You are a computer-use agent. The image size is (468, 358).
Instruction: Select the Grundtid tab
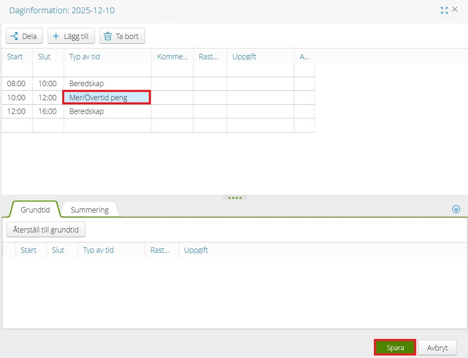[x=35, y=210]
